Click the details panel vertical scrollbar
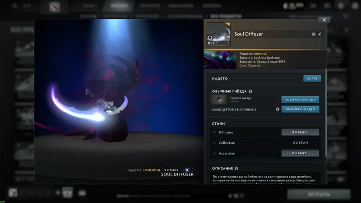Viewport: 361px width, 203px height. [x=326, y=113]
